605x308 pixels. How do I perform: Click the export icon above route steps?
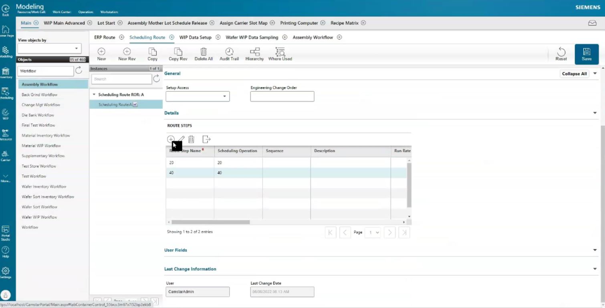pos(206,139)
